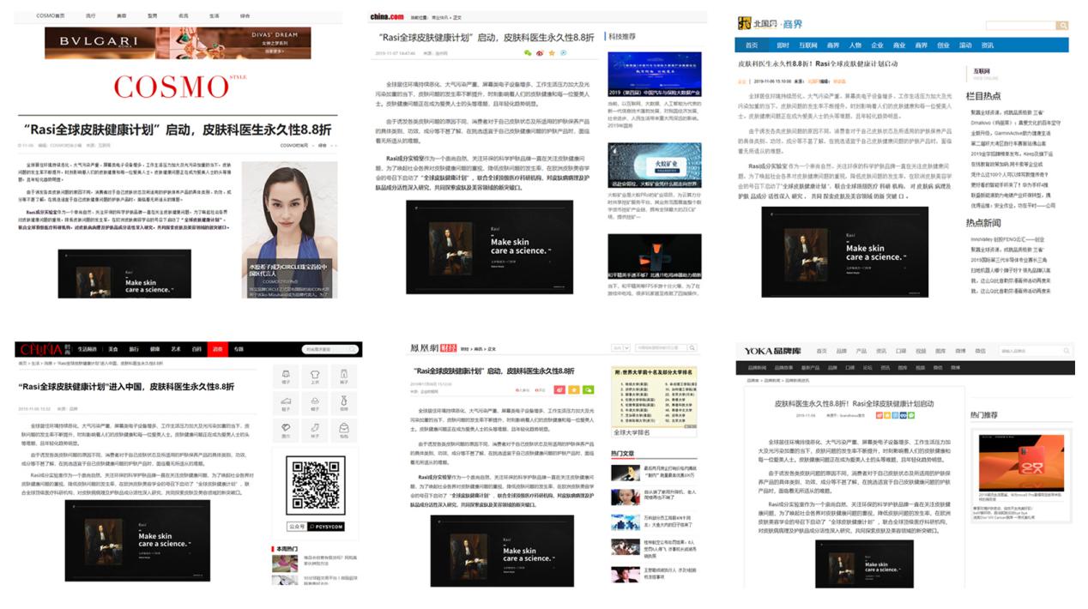
Task: Select 互联网 on the 北国网 blue nav bar
Action: (x=807, y=45)
